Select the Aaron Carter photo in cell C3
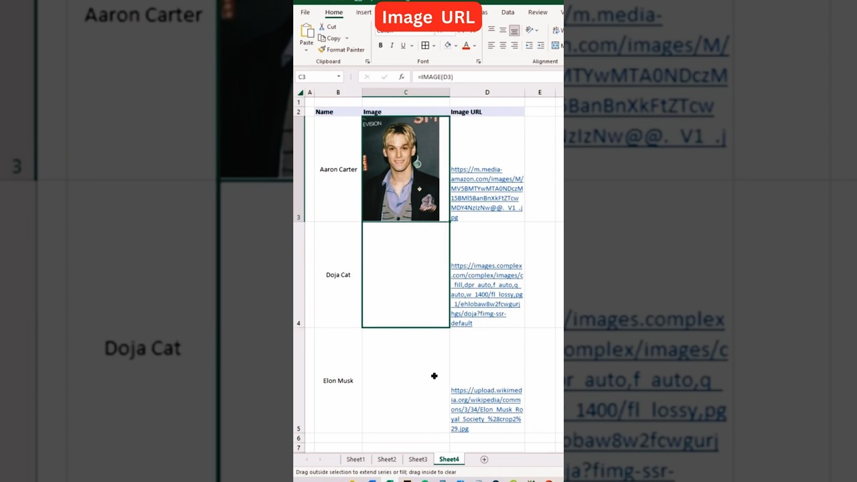857x482 pixels. pyautogui.click(x=401, y=169)
